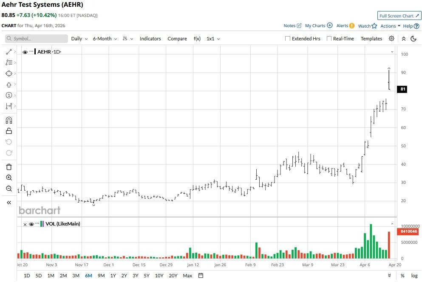Image resolution: width=422 pixels, height=282 pixels.
Task: Select the trend line drawing tool
Action: 8,52
